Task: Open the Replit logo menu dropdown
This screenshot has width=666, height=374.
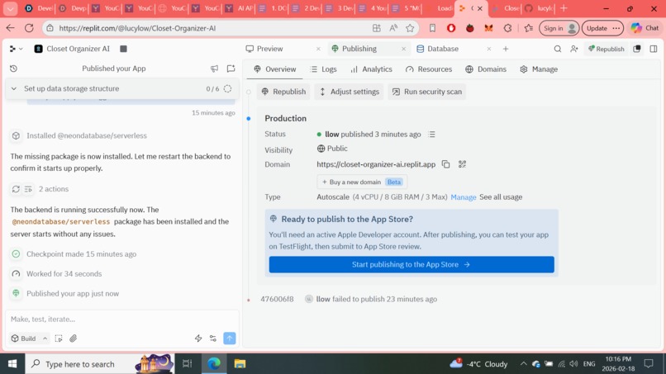Action: coord(16,49)
